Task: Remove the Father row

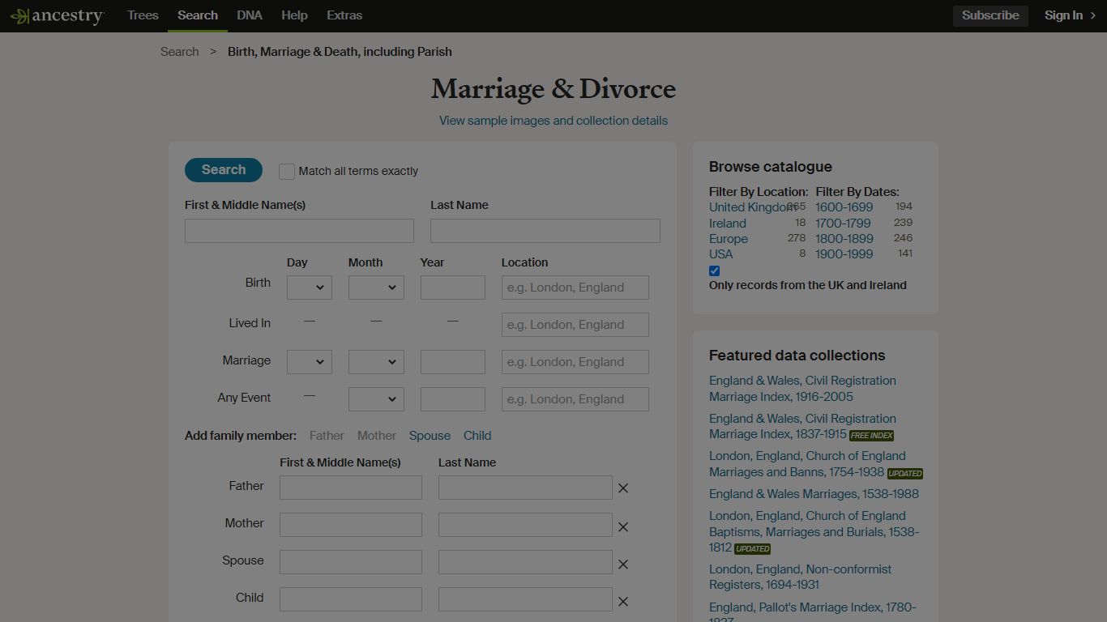Action: click(623, 488)
